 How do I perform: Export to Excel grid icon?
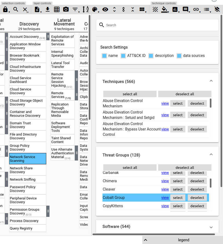tap(57, 9)
